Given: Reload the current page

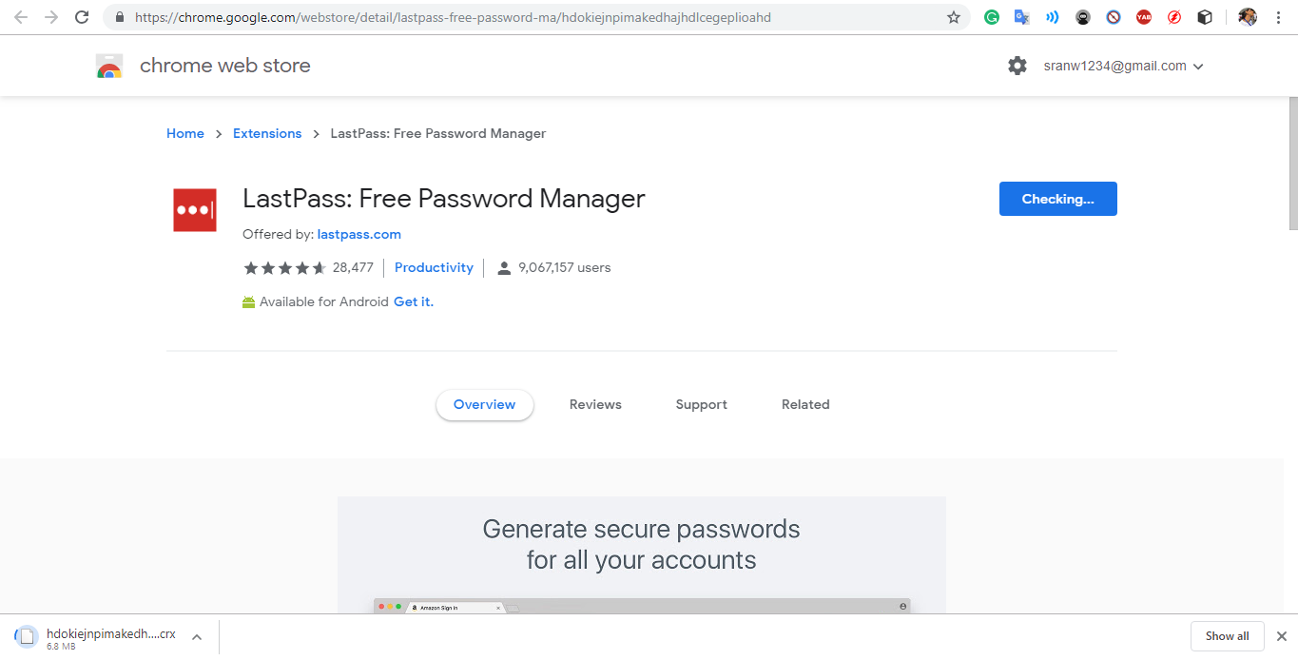Looking at the screenshot, I should click(x=82, y=17).
